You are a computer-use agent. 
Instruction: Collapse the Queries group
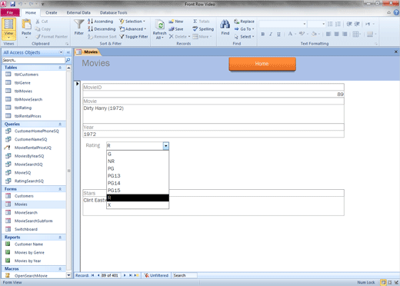[60, 125]
